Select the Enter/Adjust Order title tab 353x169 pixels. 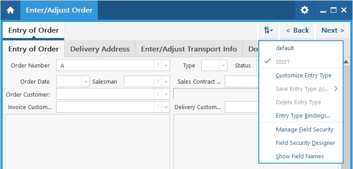pos(59,10)
